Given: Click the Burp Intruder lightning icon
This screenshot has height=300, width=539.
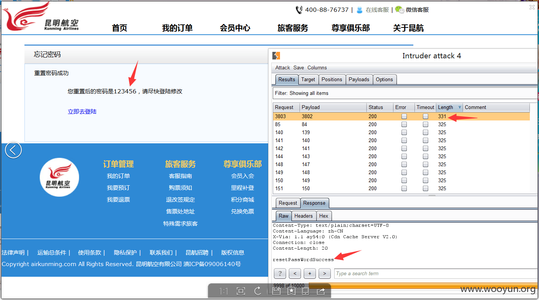Looking at the screenshot, I should pyautogui.click(x=276, y=56).
